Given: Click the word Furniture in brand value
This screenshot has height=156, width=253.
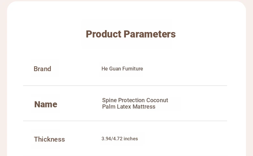Looking at the screenshot, I should [x=133, y=69].
